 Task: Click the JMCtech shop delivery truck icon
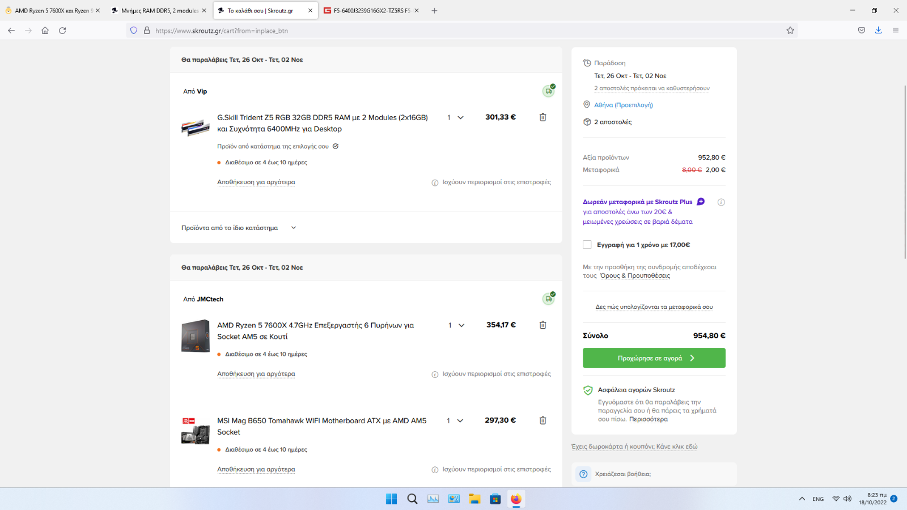pyautogui.click(x=548, y=299)
